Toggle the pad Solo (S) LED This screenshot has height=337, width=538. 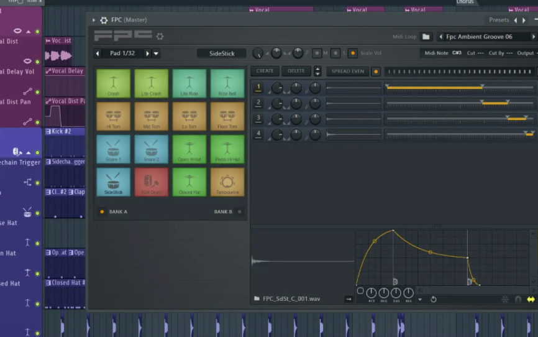tap(335, 53)
